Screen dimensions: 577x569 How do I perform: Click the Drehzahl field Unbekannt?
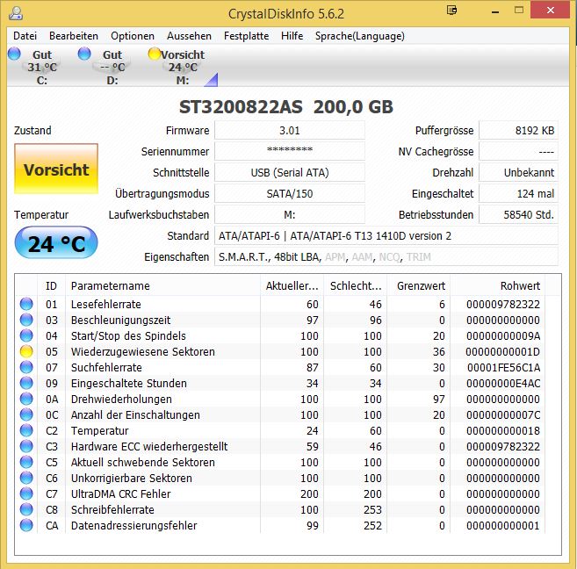click(518, 172)
